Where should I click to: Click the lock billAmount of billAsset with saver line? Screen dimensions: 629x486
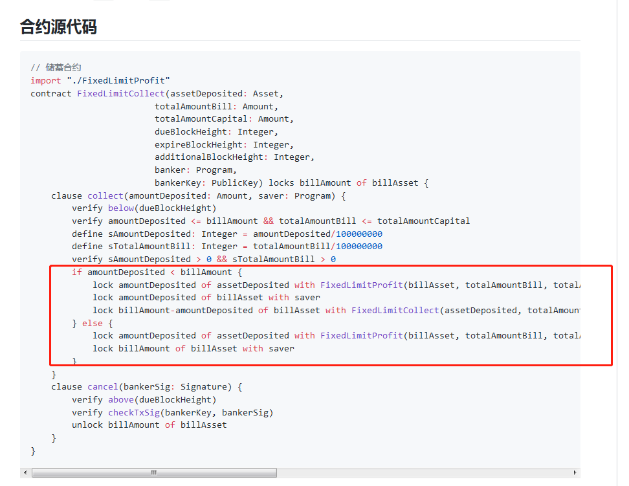coord(193,348)
